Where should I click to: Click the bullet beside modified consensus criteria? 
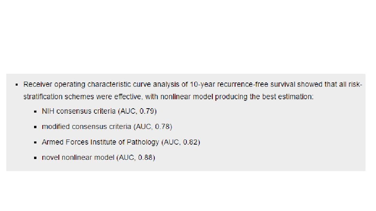click(x=35, y=127)
